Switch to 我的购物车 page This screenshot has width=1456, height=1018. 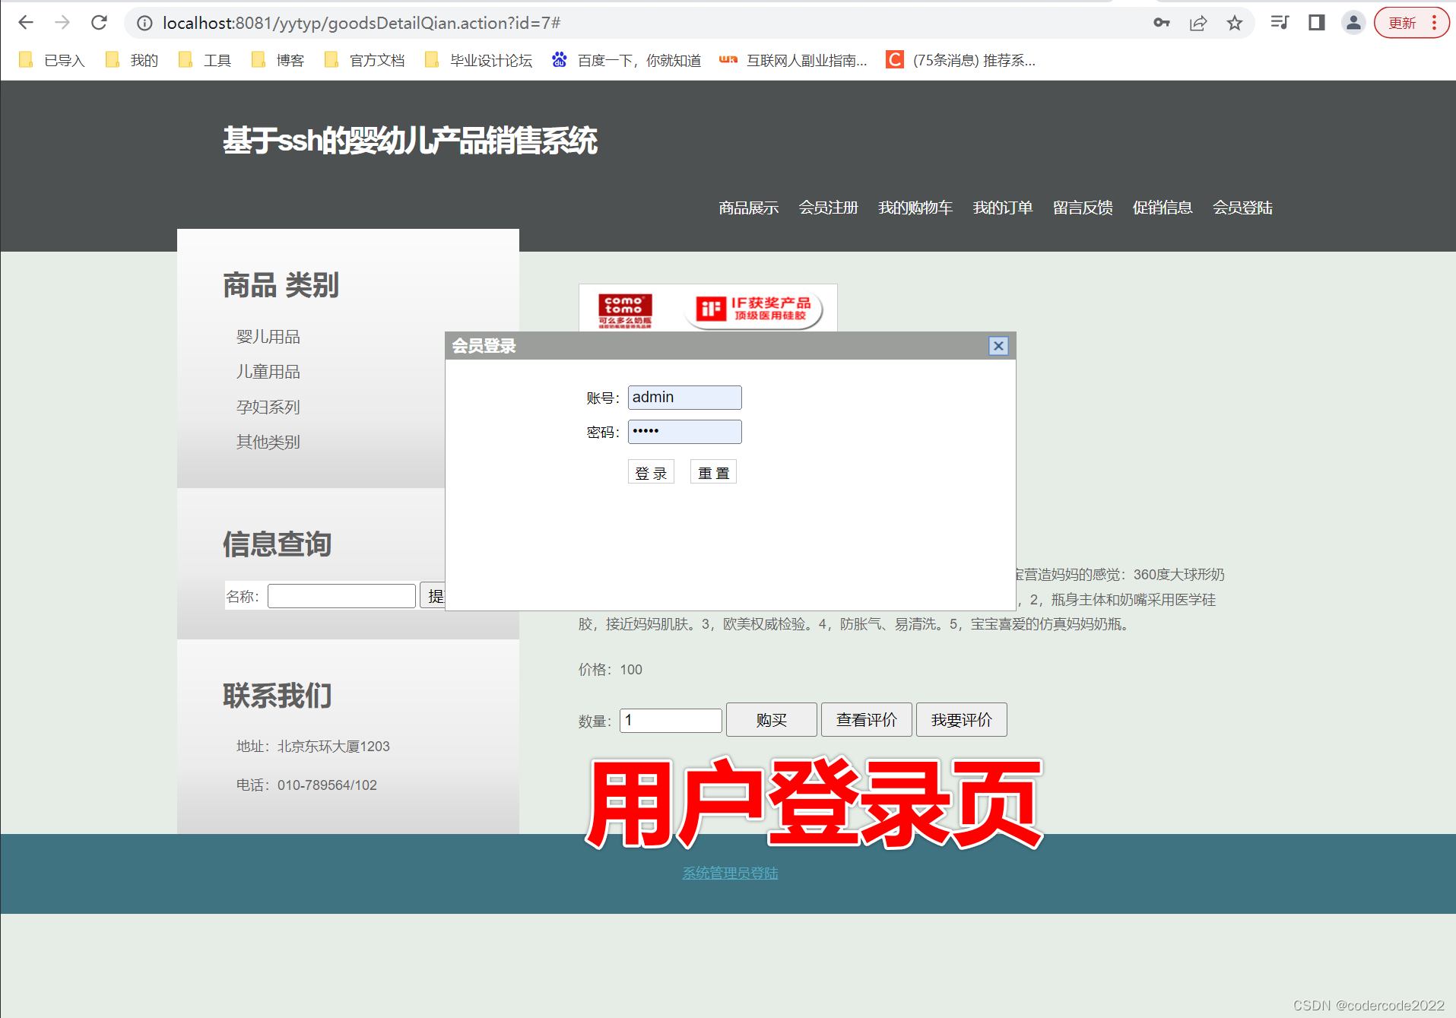915,208
